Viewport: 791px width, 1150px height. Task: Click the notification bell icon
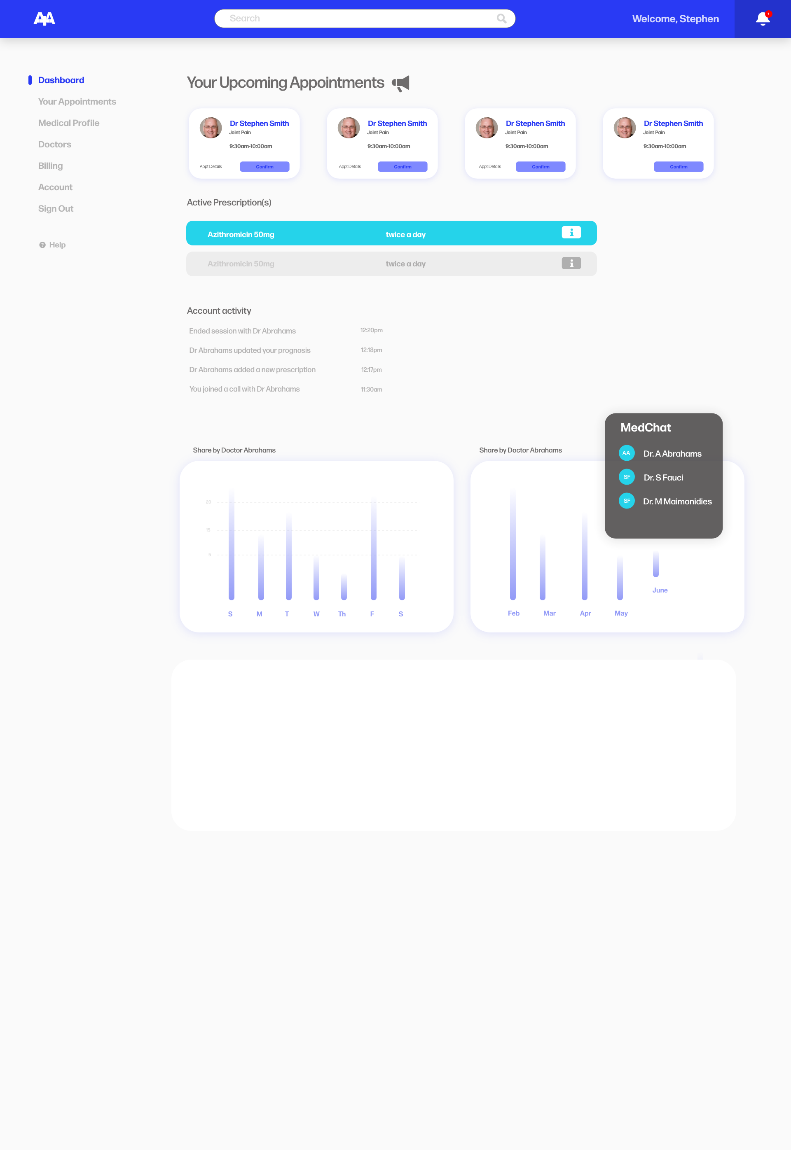pyautogui.click(x=762, y=19)
